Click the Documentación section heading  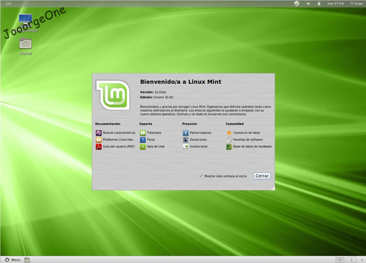(108, 124)
